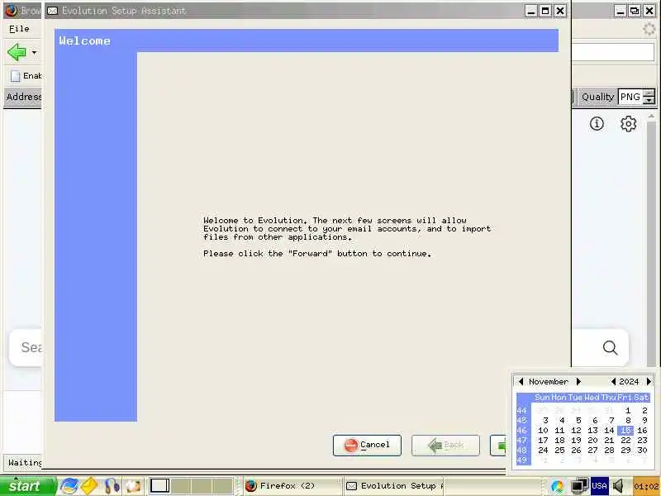
Task: Click the envelope icon in the Evolution title bar
Action: point(52,11)
